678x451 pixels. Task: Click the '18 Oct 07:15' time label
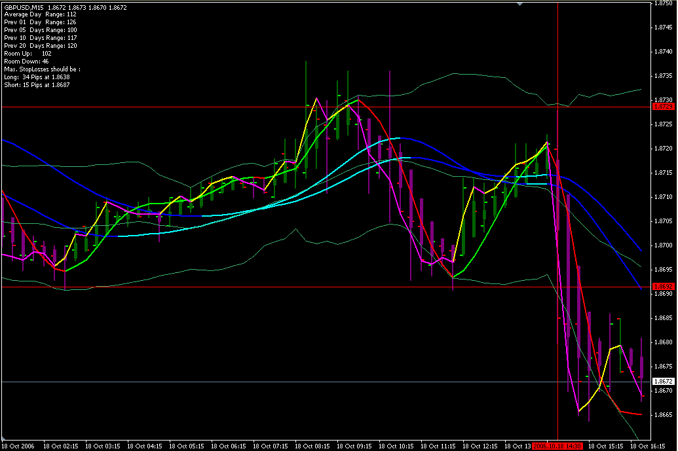271,446
